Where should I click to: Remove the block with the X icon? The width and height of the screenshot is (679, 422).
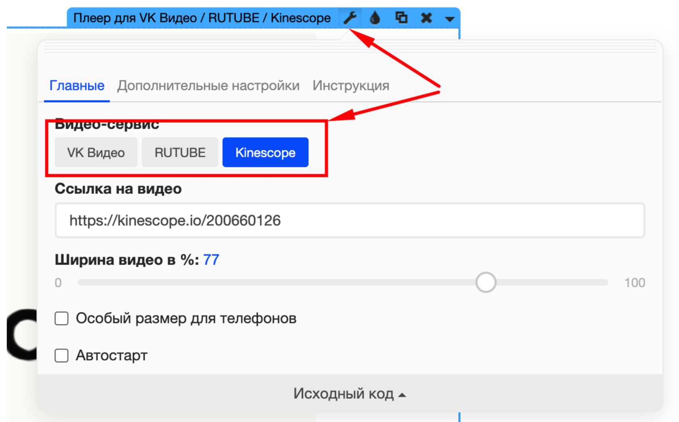tap(426, 18)
